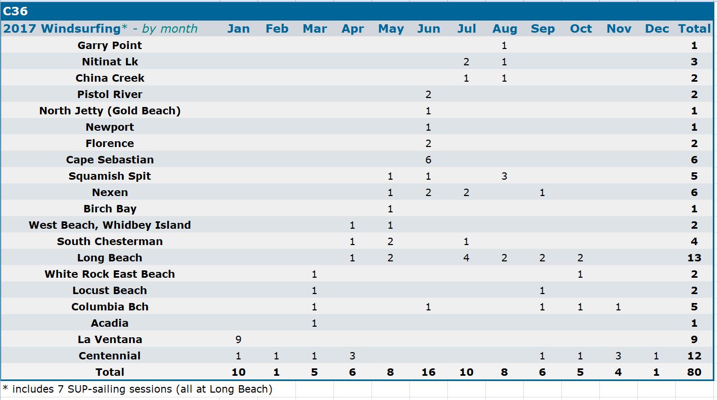
Task: Click the China Creek row label
Action: pos(110,78)
